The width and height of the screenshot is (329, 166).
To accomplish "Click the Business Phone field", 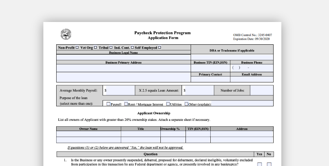I will (x=252, y=68).
